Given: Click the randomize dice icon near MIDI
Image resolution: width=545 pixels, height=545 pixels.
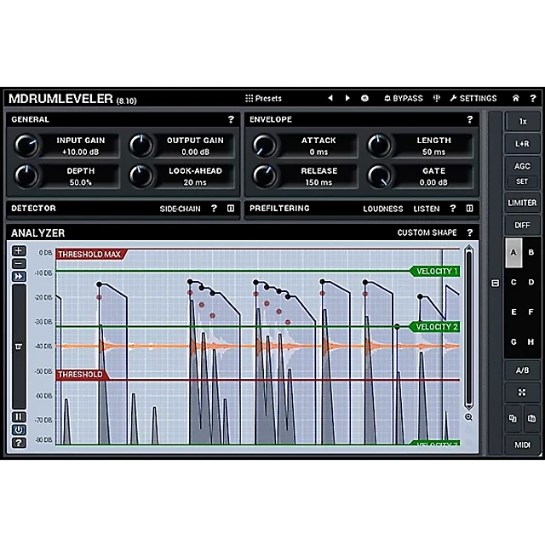Looking at the screenshot, I should (522, 393).
